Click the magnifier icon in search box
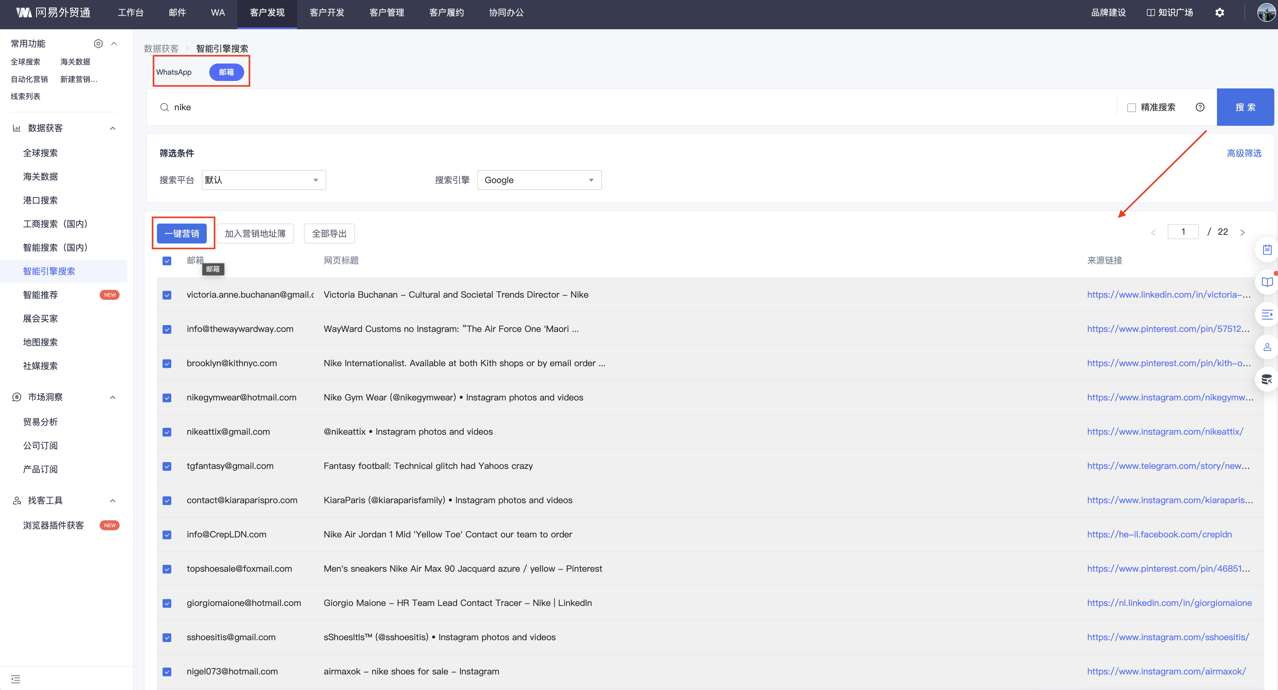Image resolution: width=1278 pixels, height=690 pixels. pos(164,107)
